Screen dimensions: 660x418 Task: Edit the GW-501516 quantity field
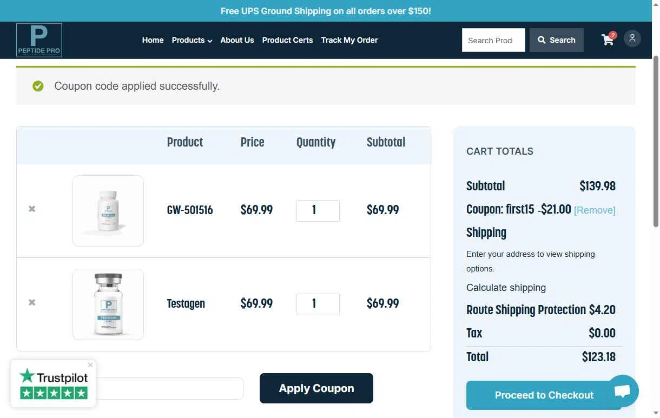pos(318,211)
